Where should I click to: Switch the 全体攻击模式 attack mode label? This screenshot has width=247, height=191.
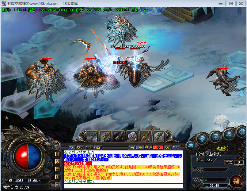(209, 154)
